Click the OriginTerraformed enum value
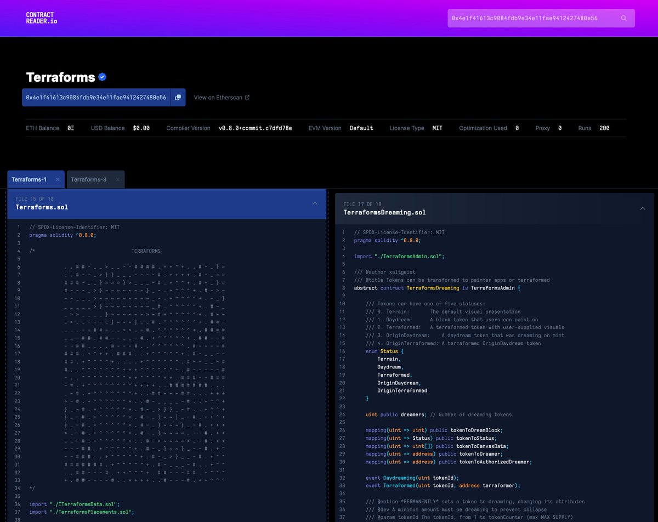The height and width of the screenshot is (522, 658). [402, 390]
